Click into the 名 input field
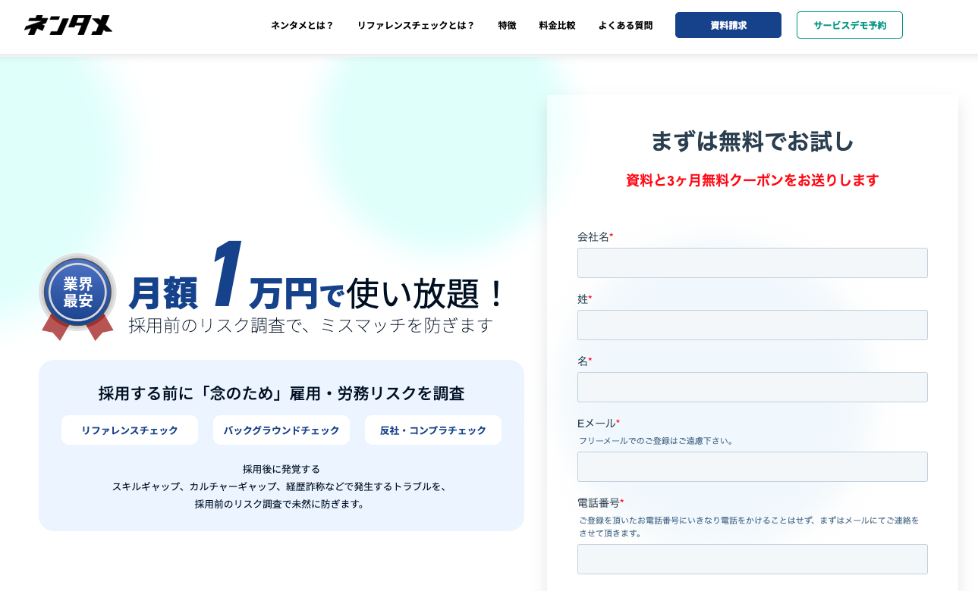The width and height of the screenshot is (978, 591). (x=753, y=387)
